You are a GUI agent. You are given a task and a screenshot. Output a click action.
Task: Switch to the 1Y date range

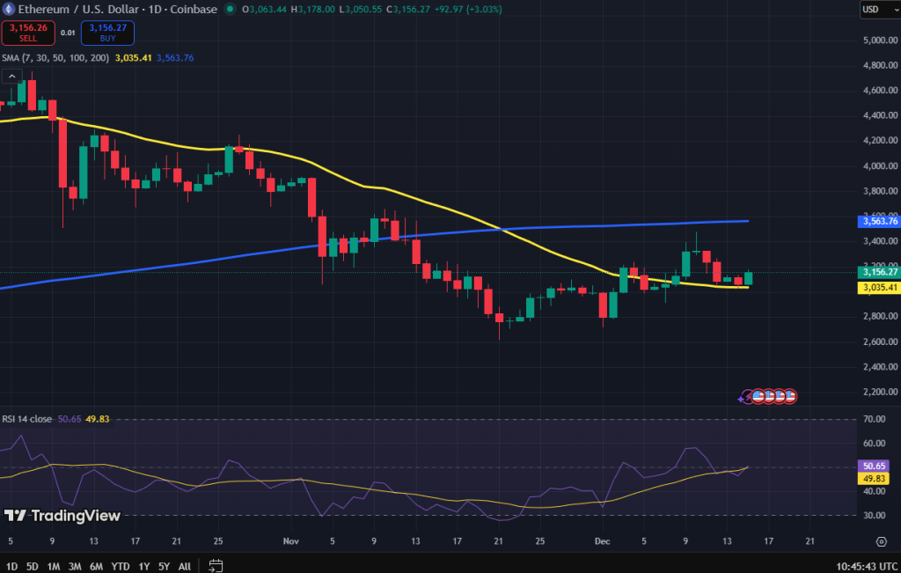point(143,566)
